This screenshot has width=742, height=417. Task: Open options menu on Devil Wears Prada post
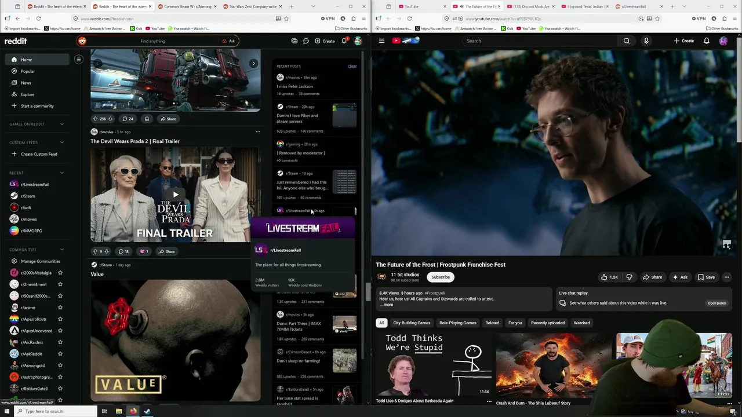258,132
